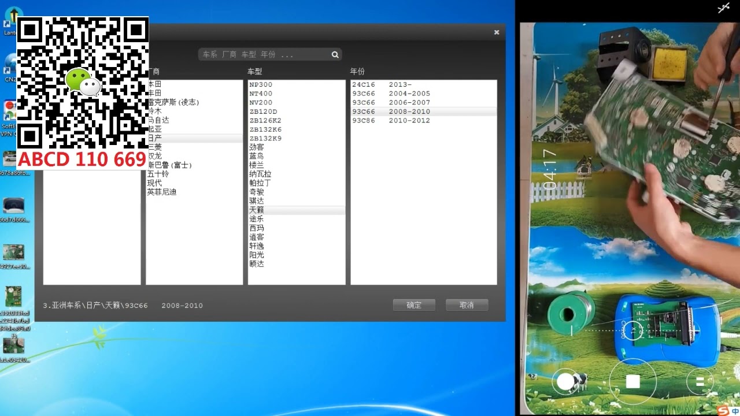This screenshot has width=740, height=416.
Task: Open desktop file 678a86fb...
Action: (14, 164)
